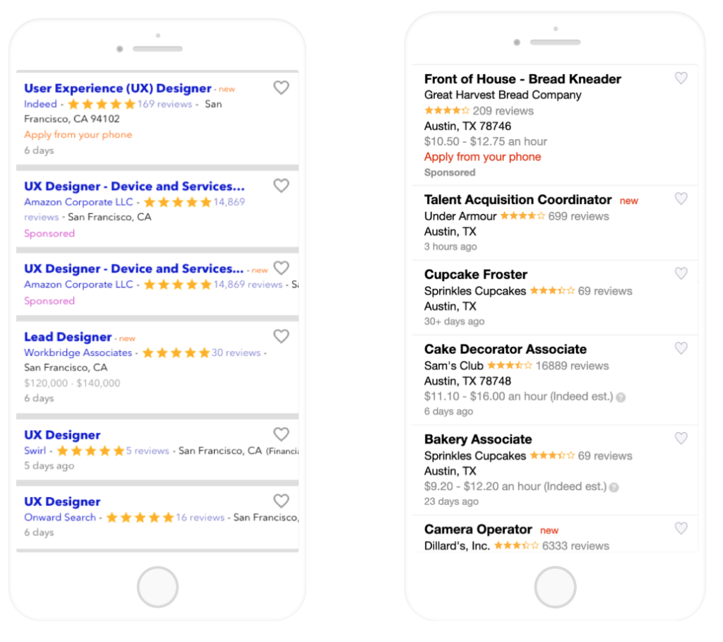Screen dimensions: 723x642
Task: Open the Cupcake Froster job posting
Action: click(x=474, y=274)
